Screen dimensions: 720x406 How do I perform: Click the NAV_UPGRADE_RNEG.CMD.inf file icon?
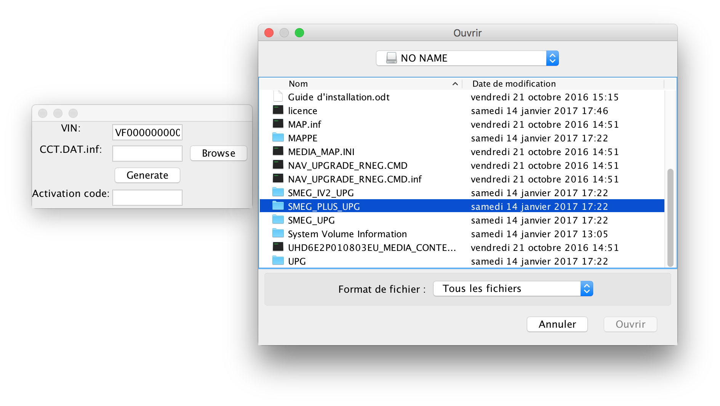click(x=278, y=179)
